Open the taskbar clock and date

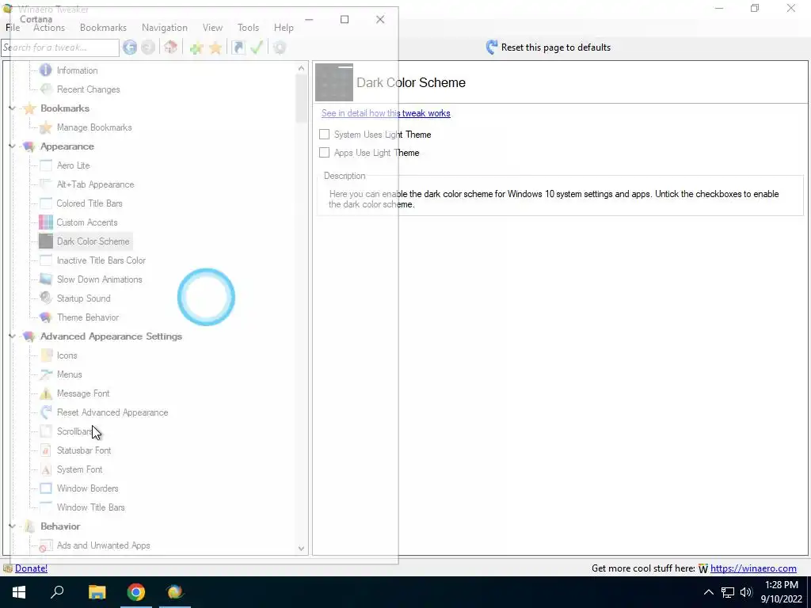782,592
